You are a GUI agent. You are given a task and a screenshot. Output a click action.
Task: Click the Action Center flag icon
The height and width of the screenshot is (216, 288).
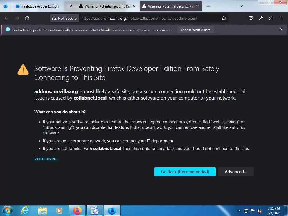pyautogui.click(x=253, y=210)
